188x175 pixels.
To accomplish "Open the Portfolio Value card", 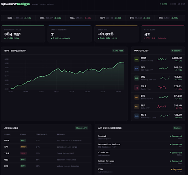I will coord(23,34).
